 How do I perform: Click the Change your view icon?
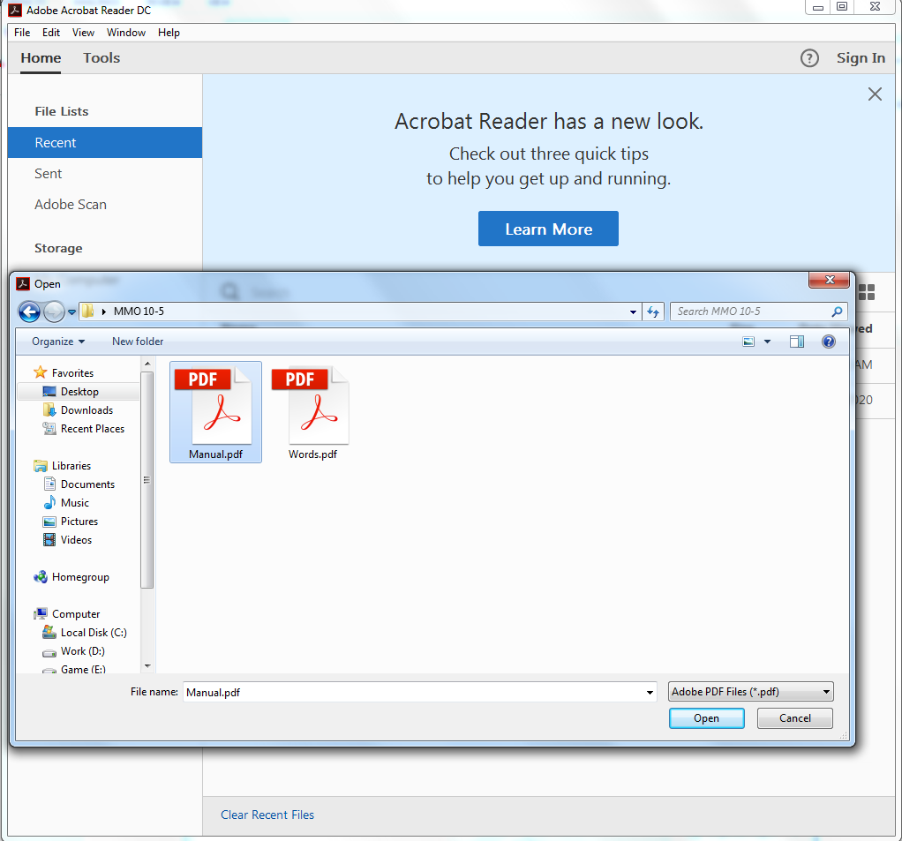coord(748,342)
